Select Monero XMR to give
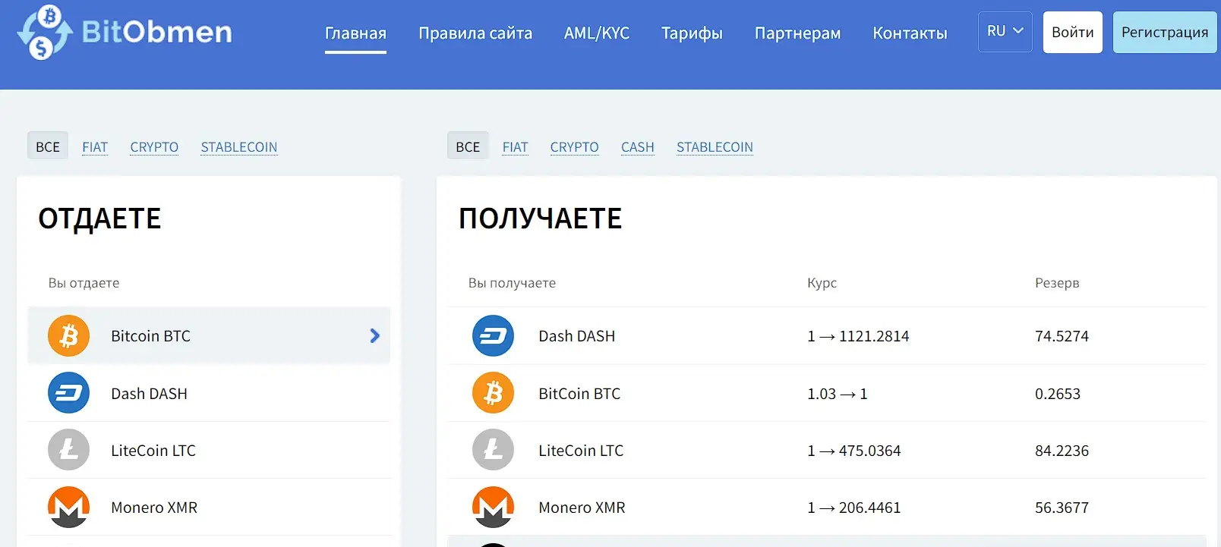The height and width of the screenshot is (547, 1221). click(x=209, y=507)
